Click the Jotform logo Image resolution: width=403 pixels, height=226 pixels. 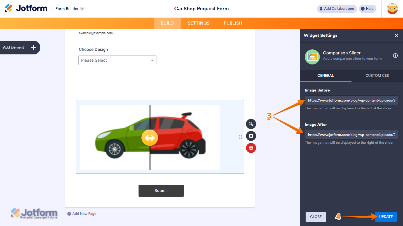click(x=26, y=8)
